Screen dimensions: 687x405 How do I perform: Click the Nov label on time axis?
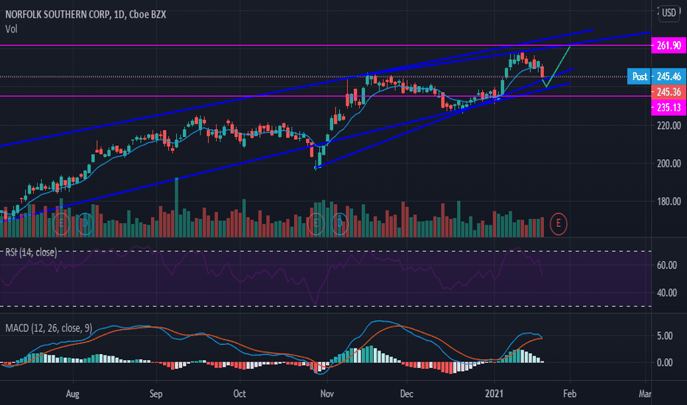pos(327,394)
